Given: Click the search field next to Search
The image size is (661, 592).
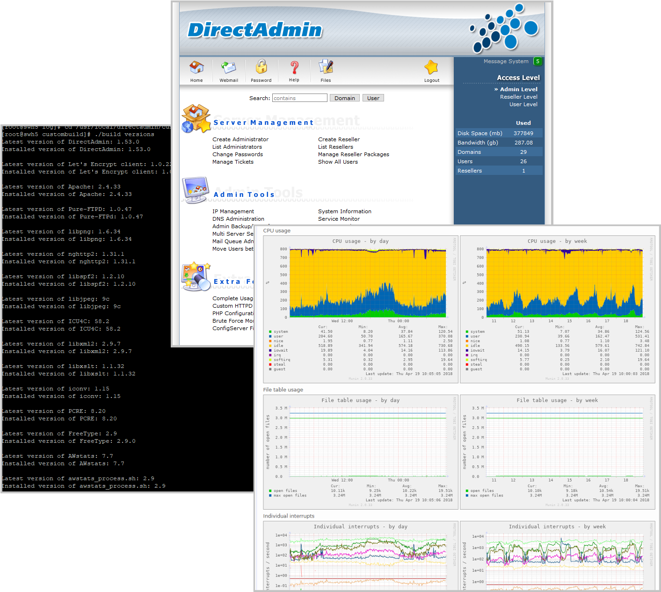Looking at the screenshot, I should [300, 98].
